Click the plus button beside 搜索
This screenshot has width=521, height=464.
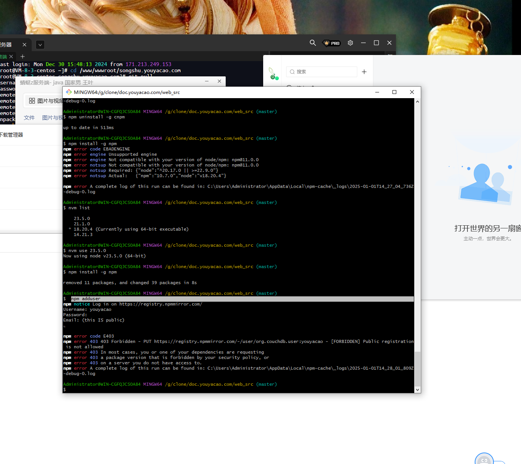[x=364, y=72]
